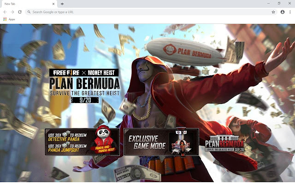The image size is (295, 184).
Task: Click the Exclusive Game Mode banner
Action: 161,142
